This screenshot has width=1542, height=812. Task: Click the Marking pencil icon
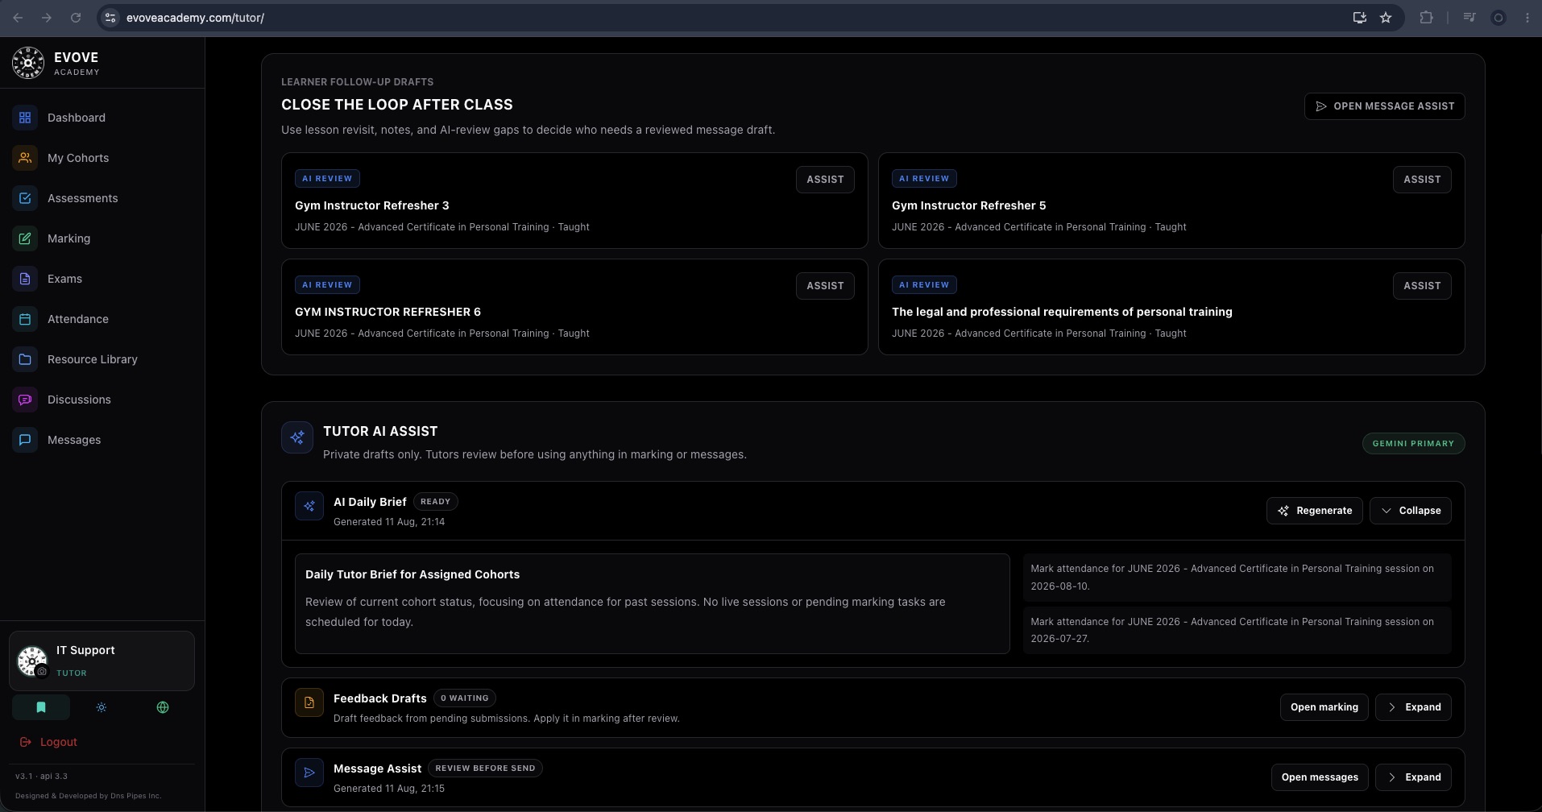coord(25,238)
